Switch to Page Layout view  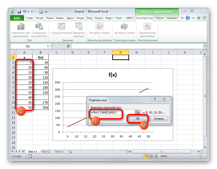pyautogui.click(x=151, y=156)
